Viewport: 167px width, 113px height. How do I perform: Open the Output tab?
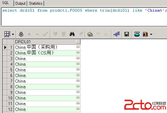20,3
